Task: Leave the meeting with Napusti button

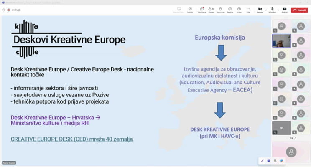Action: tap(299, 10)
